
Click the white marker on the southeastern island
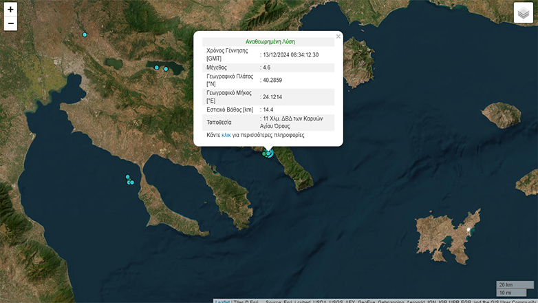(x=468, y=229)
